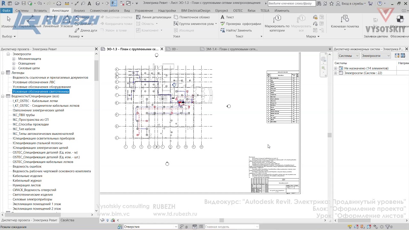The height and width of the screenshot is (230, 409).
Task: Switch to the Вставить ribbon tab
Action: click(x=40, y=11)
